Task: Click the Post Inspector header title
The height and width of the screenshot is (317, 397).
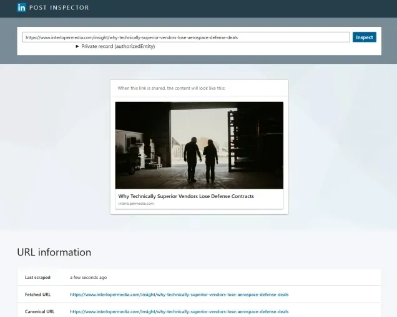Action: pyautogui.click(x=59, y=8)
